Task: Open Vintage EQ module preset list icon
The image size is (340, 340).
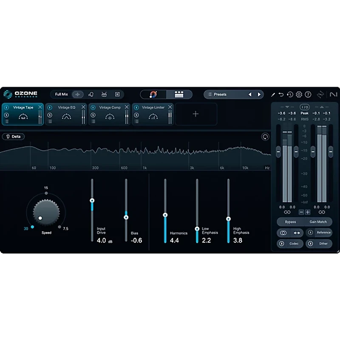Action: pos(50,122)
